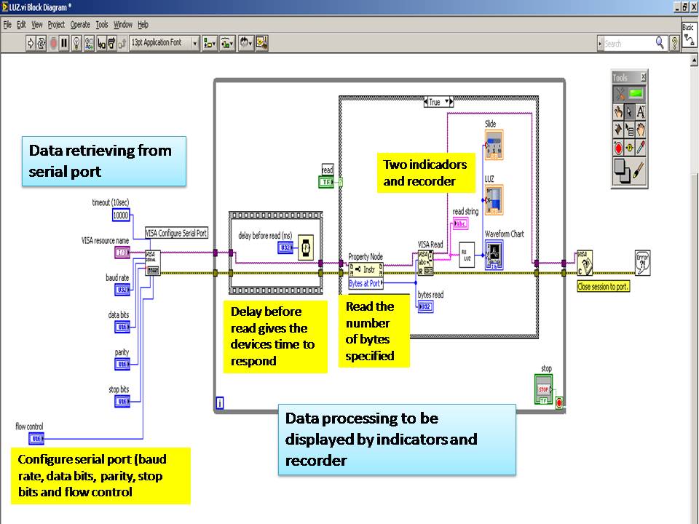Screen dimensions: 699x524
Task: Toggle the Retain Wire Values button
Action: [x=89, y=43]
